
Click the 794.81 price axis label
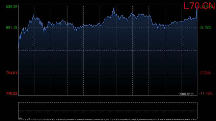[x=11, y=73]
